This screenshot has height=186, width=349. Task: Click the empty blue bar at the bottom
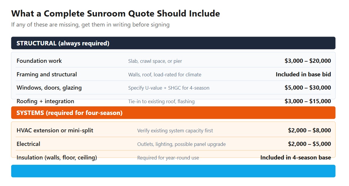tap(173, 171)
